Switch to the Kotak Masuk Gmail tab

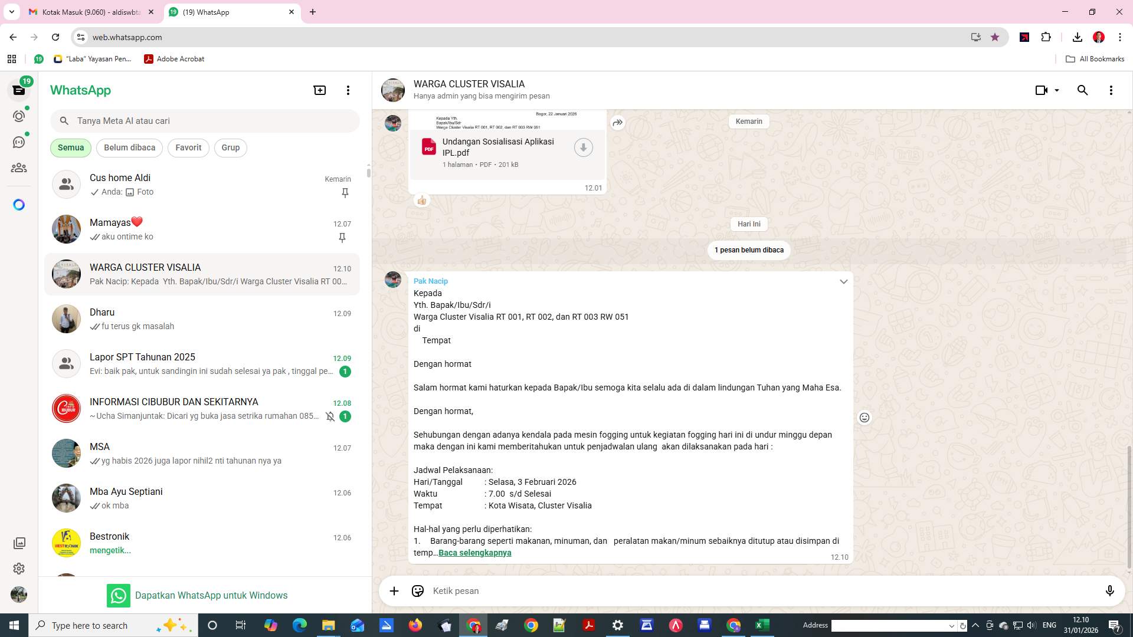click(x=89, y=12)
